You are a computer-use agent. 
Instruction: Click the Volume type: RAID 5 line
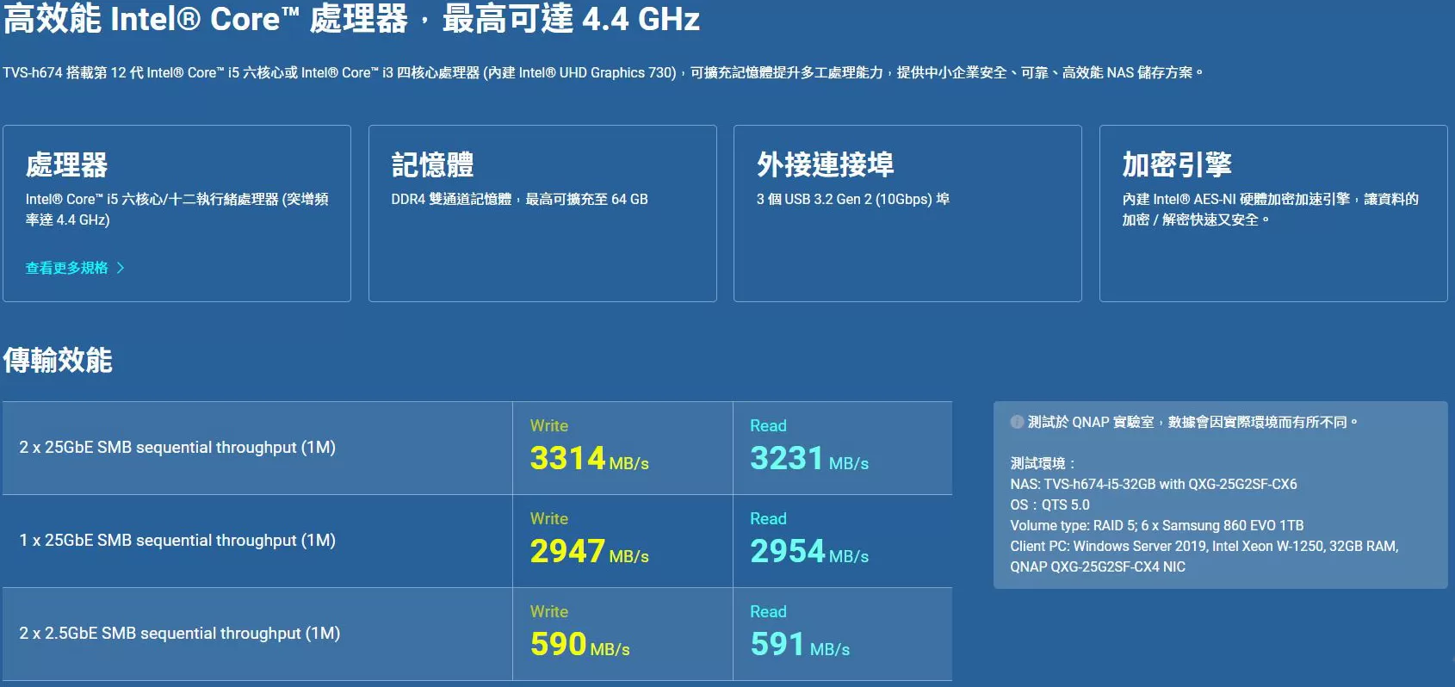(1157, 525)
